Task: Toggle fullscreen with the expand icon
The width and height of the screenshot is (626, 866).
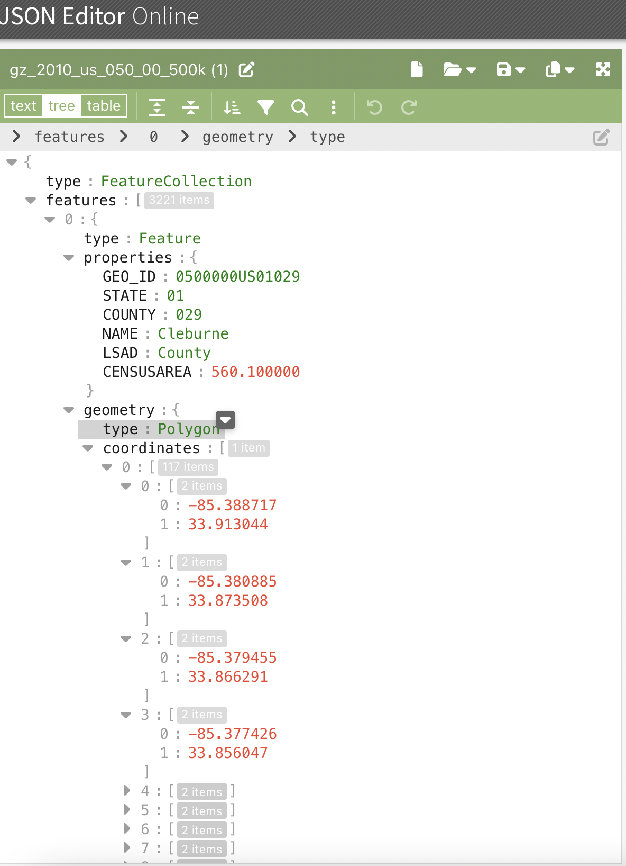Action: coord(603,69)
